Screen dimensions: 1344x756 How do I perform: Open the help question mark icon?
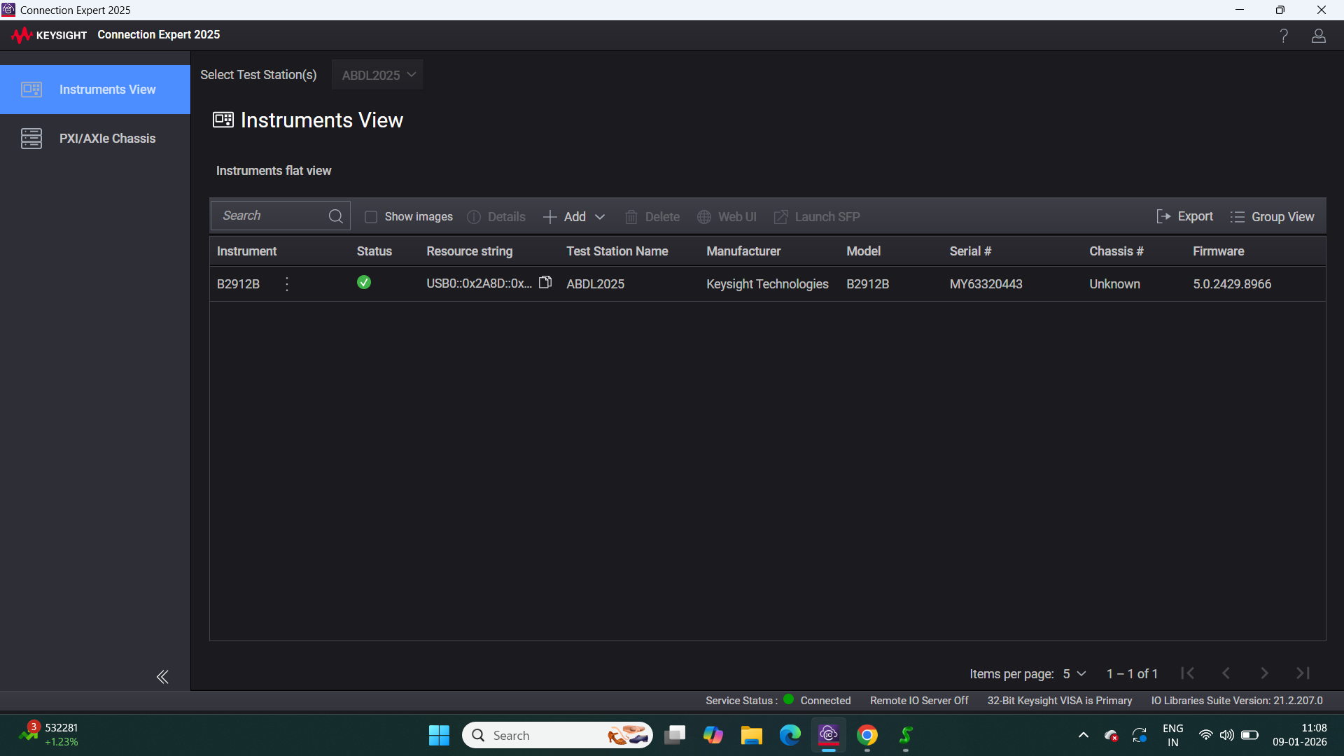(1283, 36)
